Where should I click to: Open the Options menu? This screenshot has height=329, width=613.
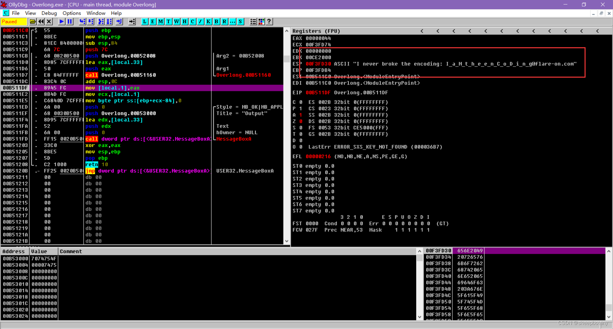click(72, 13)
